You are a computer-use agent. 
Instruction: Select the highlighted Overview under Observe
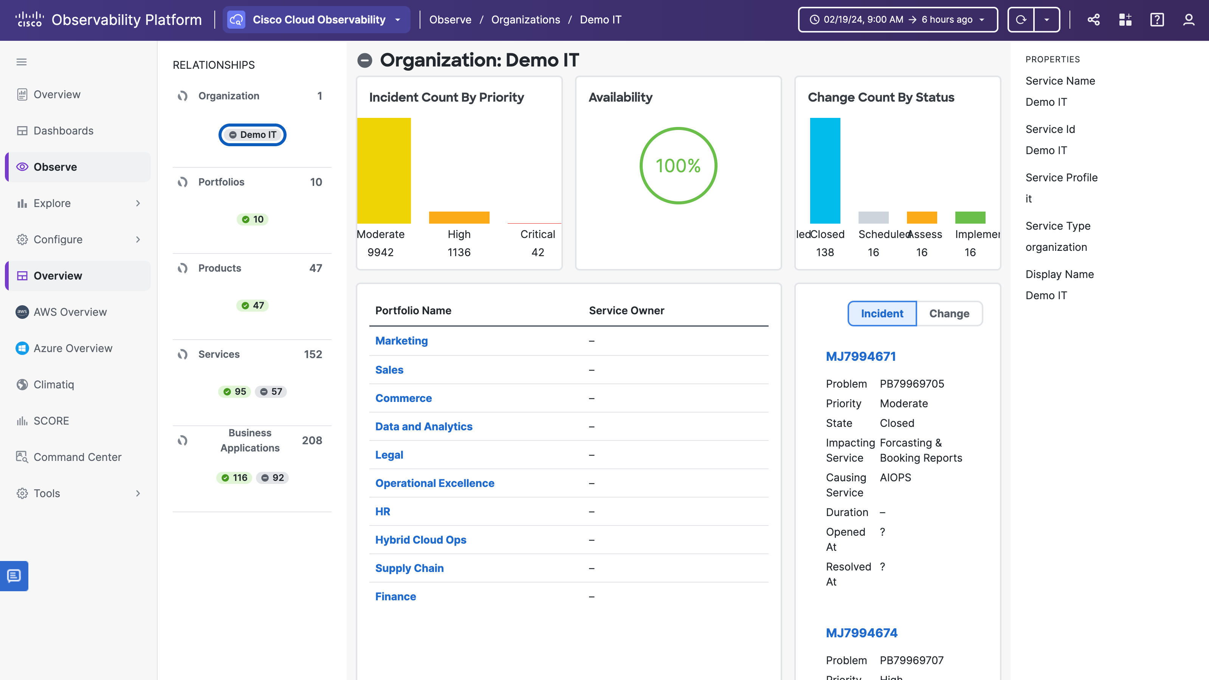(77, 276)
